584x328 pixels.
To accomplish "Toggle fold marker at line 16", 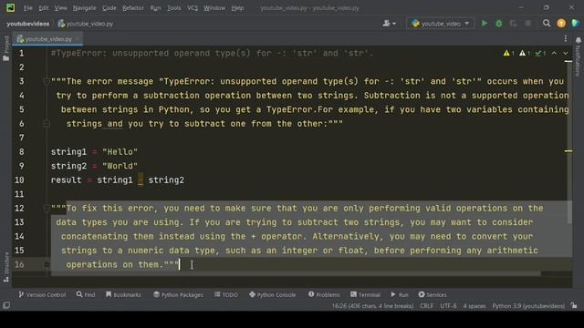I will [x=47, y=264].
